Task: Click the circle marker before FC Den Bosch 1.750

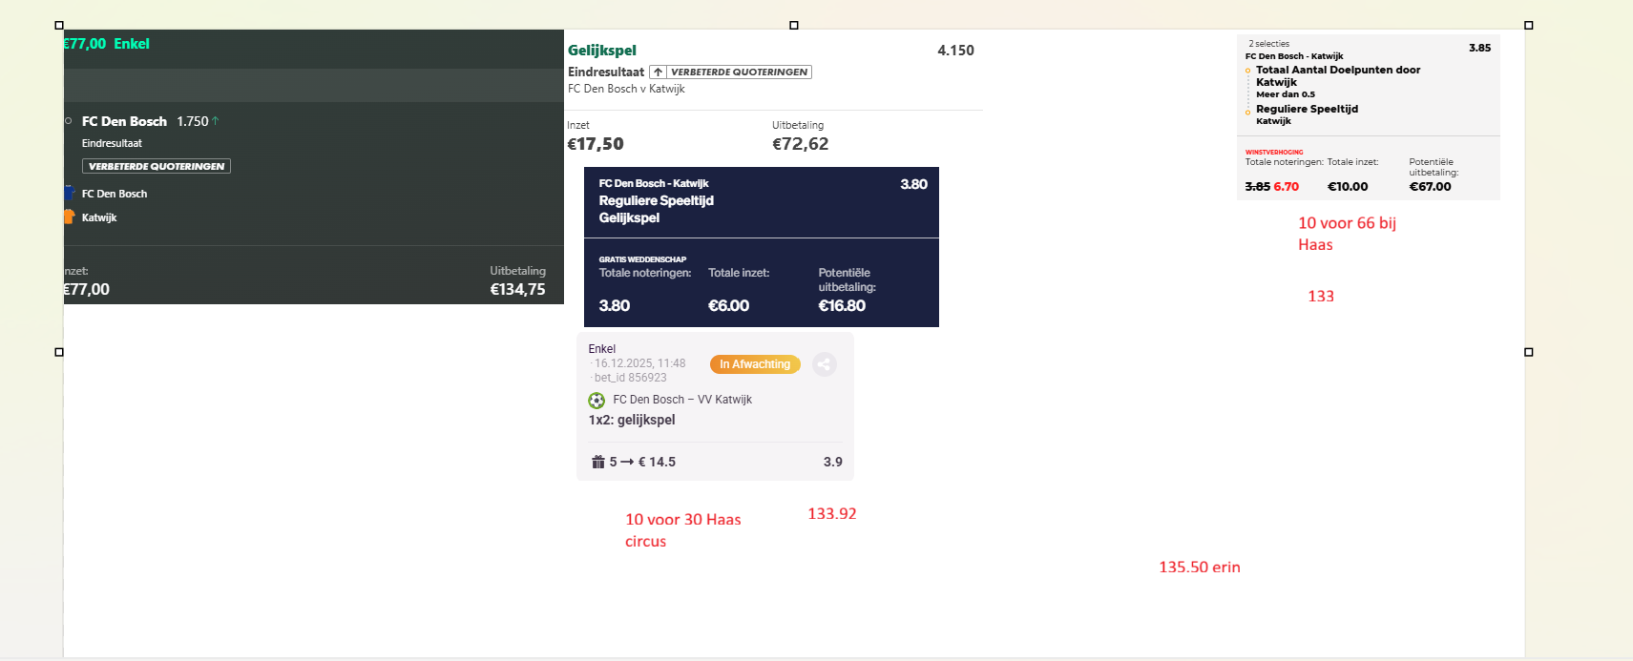Action: coord(69,121)
